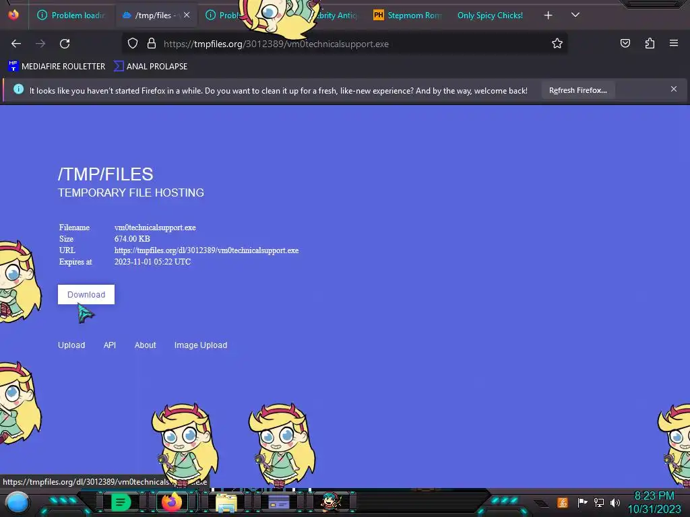Screen dimensions: 690x517
Task: Click the Firefox logo in the tab bar
Action: point(13,15)
